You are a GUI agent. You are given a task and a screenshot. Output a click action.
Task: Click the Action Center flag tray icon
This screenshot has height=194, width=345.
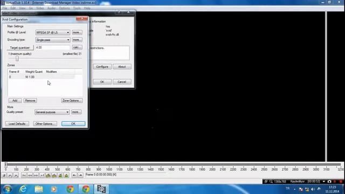301,189
